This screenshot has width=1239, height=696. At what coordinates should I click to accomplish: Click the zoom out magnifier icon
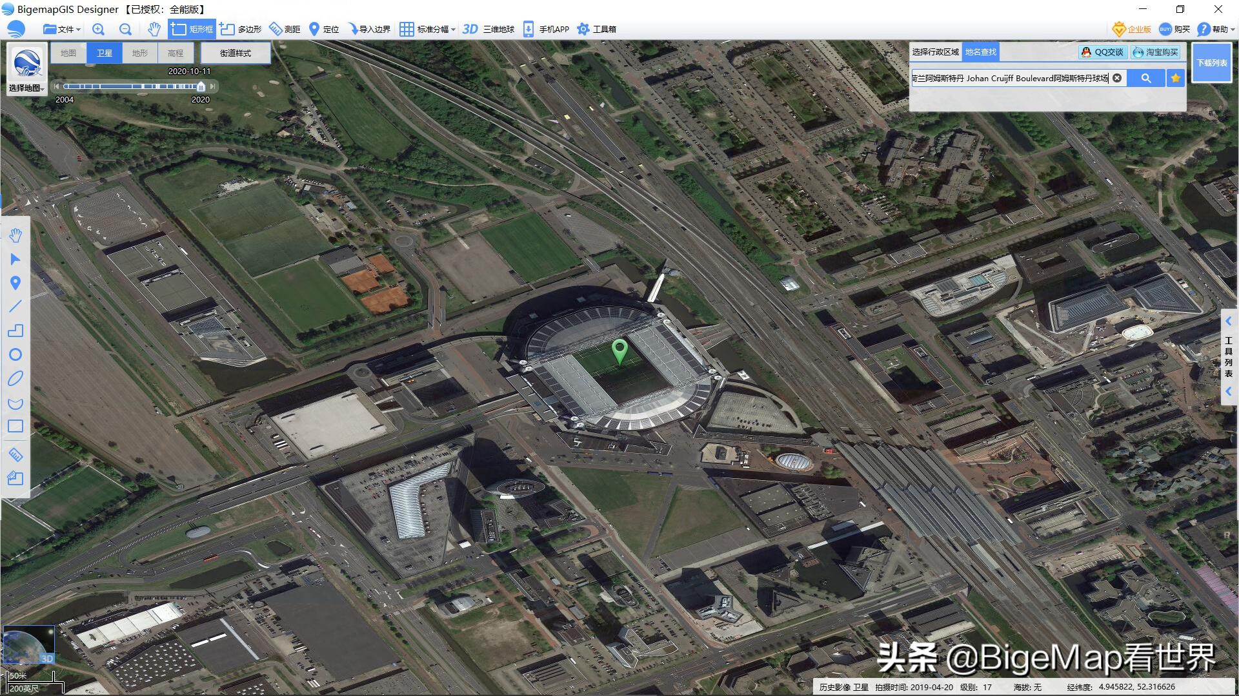[125, 29]
